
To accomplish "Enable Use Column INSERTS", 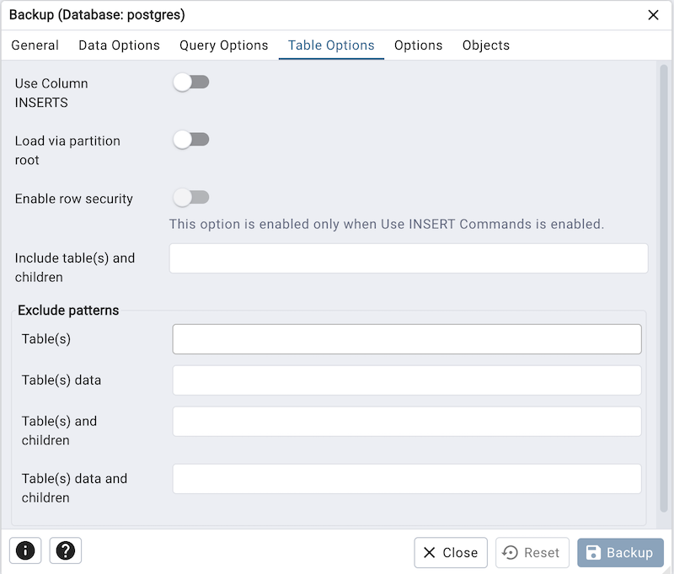I will click(191, 82).
